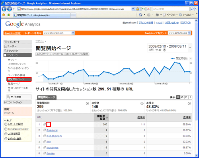Sort table by 直帰数 column header

pyautogui.click(x=141, y=117)
